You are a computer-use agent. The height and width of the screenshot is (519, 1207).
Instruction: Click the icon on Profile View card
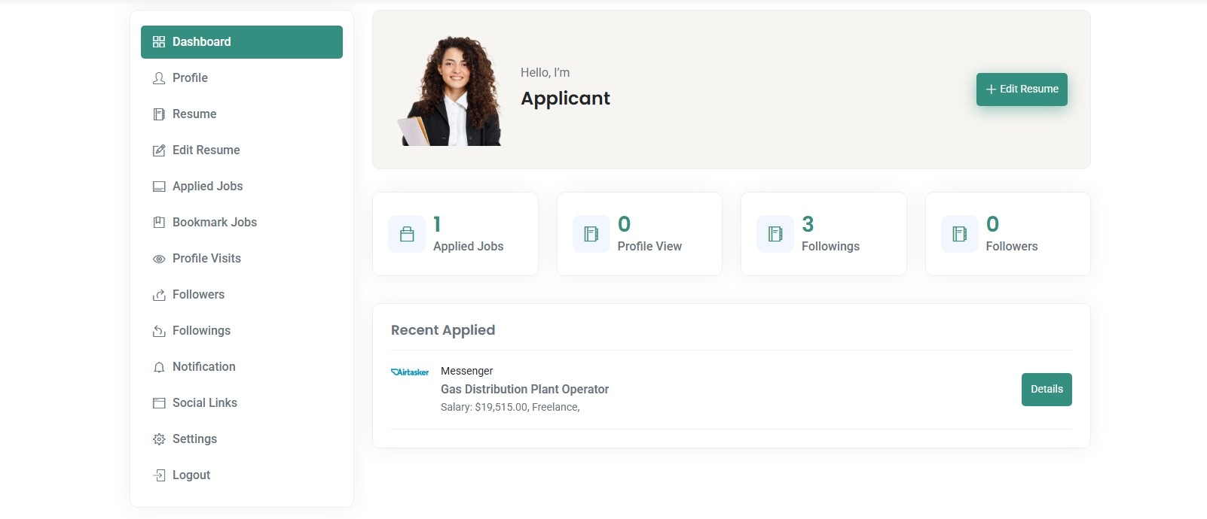click(x=591, y=234)
